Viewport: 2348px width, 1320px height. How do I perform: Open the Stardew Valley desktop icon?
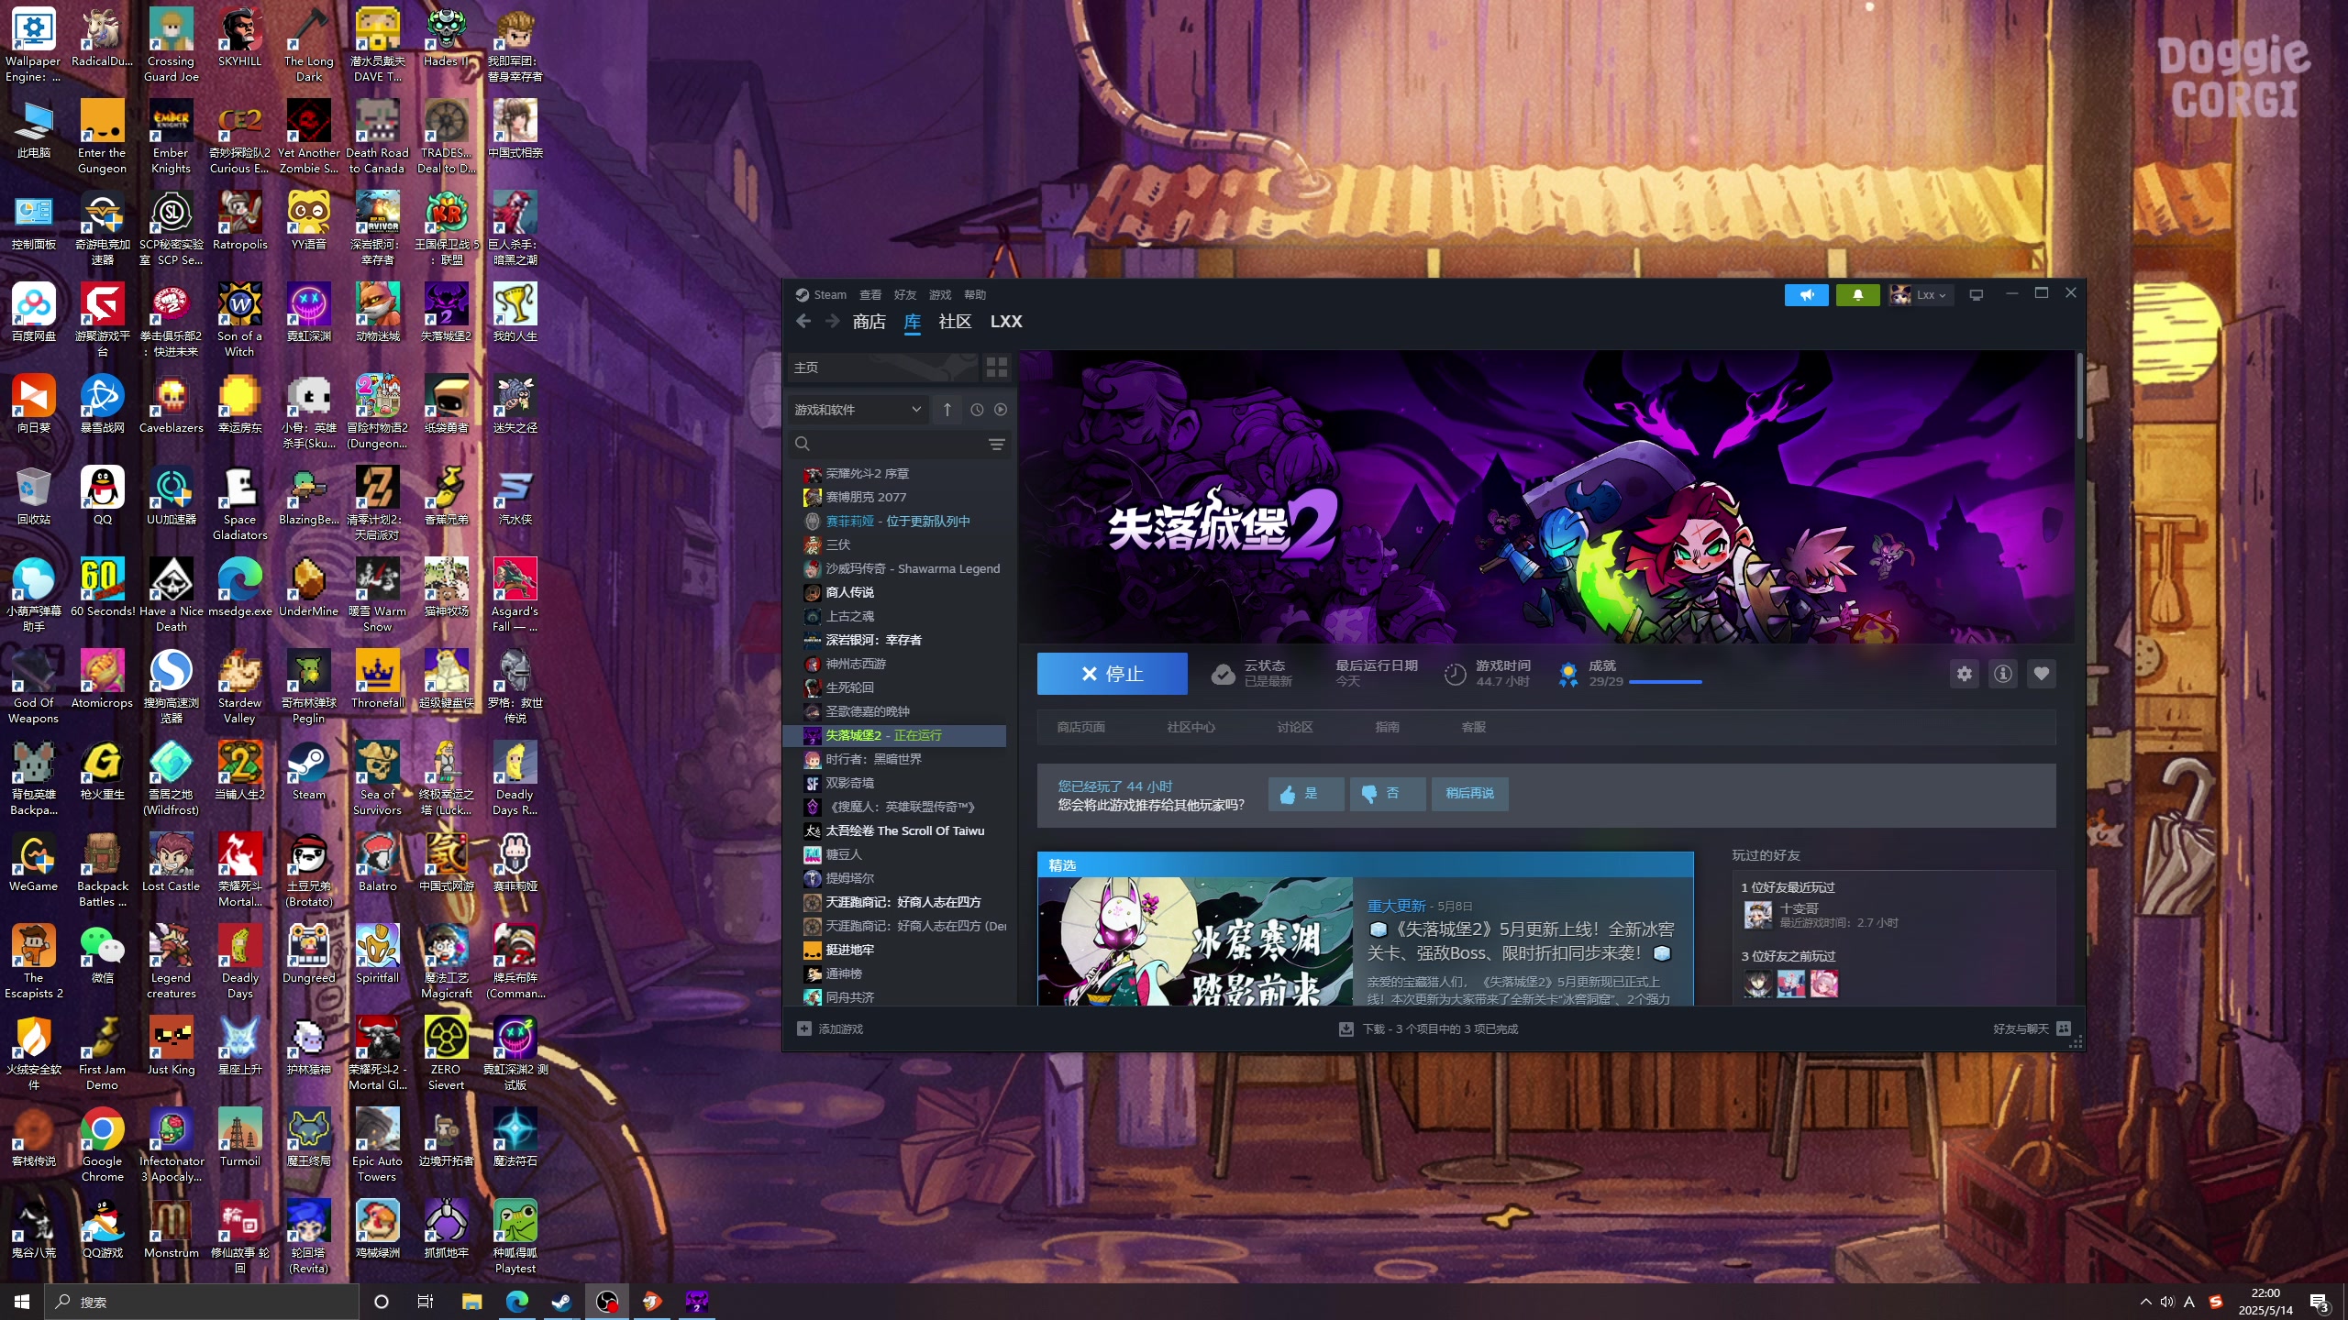[x=239, y=687]
